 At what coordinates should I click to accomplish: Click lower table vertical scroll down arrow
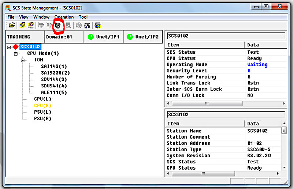[x=284, y=167]
